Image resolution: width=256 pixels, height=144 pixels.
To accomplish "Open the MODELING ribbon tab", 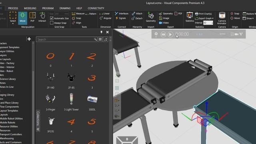I will 30,8.
